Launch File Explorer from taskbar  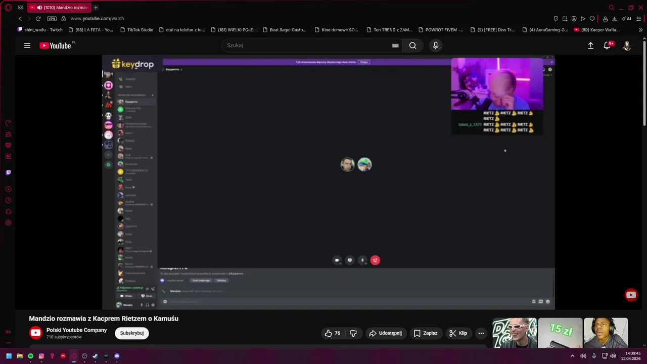coord(20,356)
